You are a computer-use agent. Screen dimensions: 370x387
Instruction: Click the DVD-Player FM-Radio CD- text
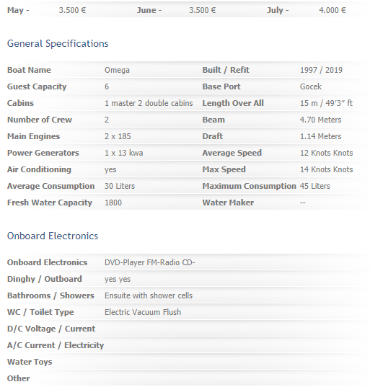[x=150, y=262]
